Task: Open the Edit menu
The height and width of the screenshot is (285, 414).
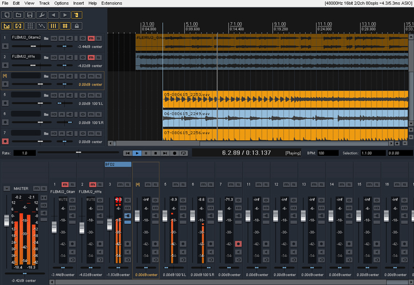Action: click(16, 3)
